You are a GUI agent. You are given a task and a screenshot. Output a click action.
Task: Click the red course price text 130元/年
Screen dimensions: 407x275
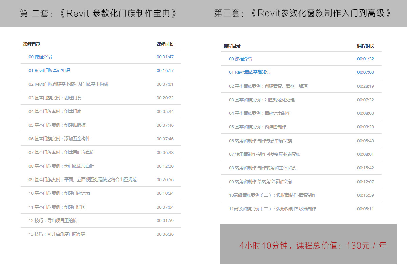(366, 246)
